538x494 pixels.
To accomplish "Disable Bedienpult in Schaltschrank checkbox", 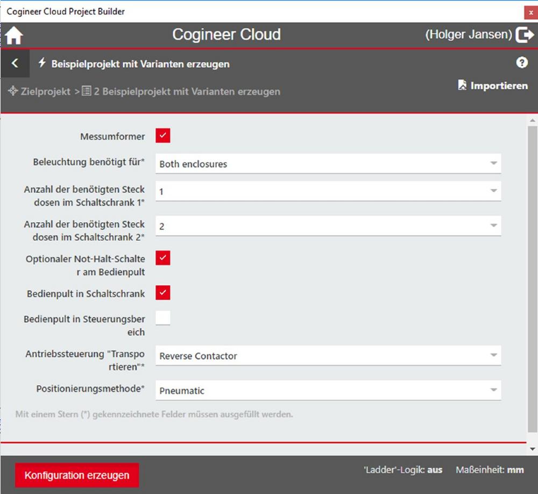I will pos(163,293).
